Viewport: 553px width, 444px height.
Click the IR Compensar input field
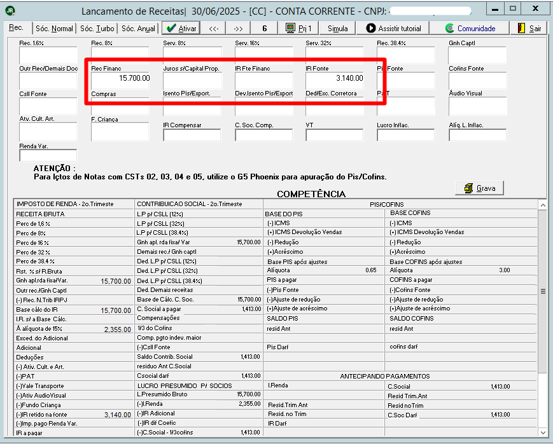[x=192, y=135]
